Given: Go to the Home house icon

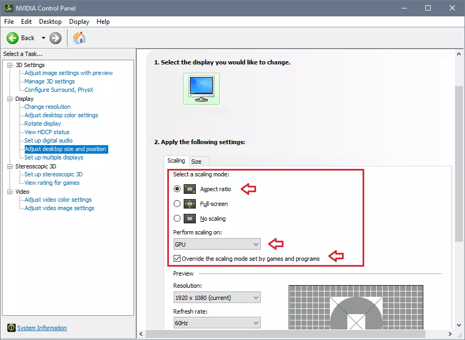Looking at the screenshot, I should pyautogui.click(x=79, y=37).
